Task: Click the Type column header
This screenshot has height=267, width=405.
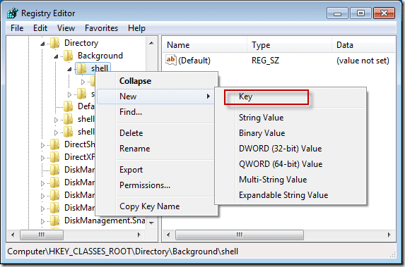Action: point(290,45)
